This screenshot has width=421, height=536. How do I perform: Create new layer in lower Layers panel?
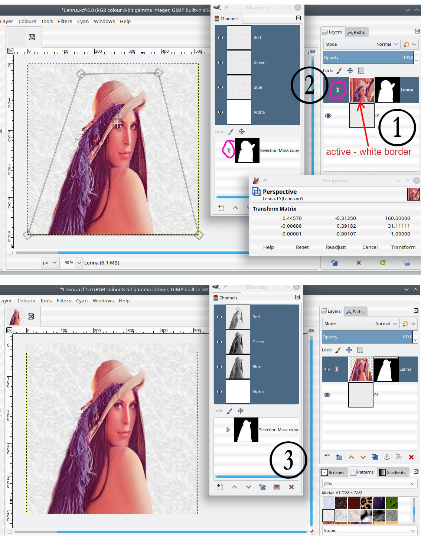pyautogui.click(x=327, y=457)
